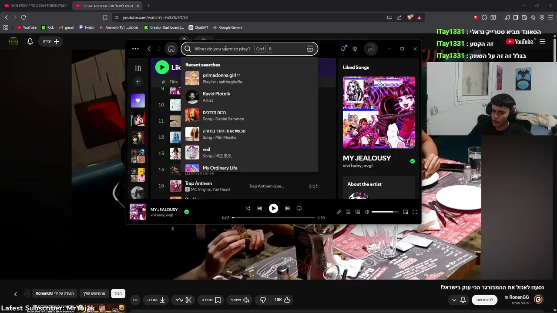This screenshot has width=557, height=313.
Task: Click the YouTube save (bookmark) button
Action: 211,300
